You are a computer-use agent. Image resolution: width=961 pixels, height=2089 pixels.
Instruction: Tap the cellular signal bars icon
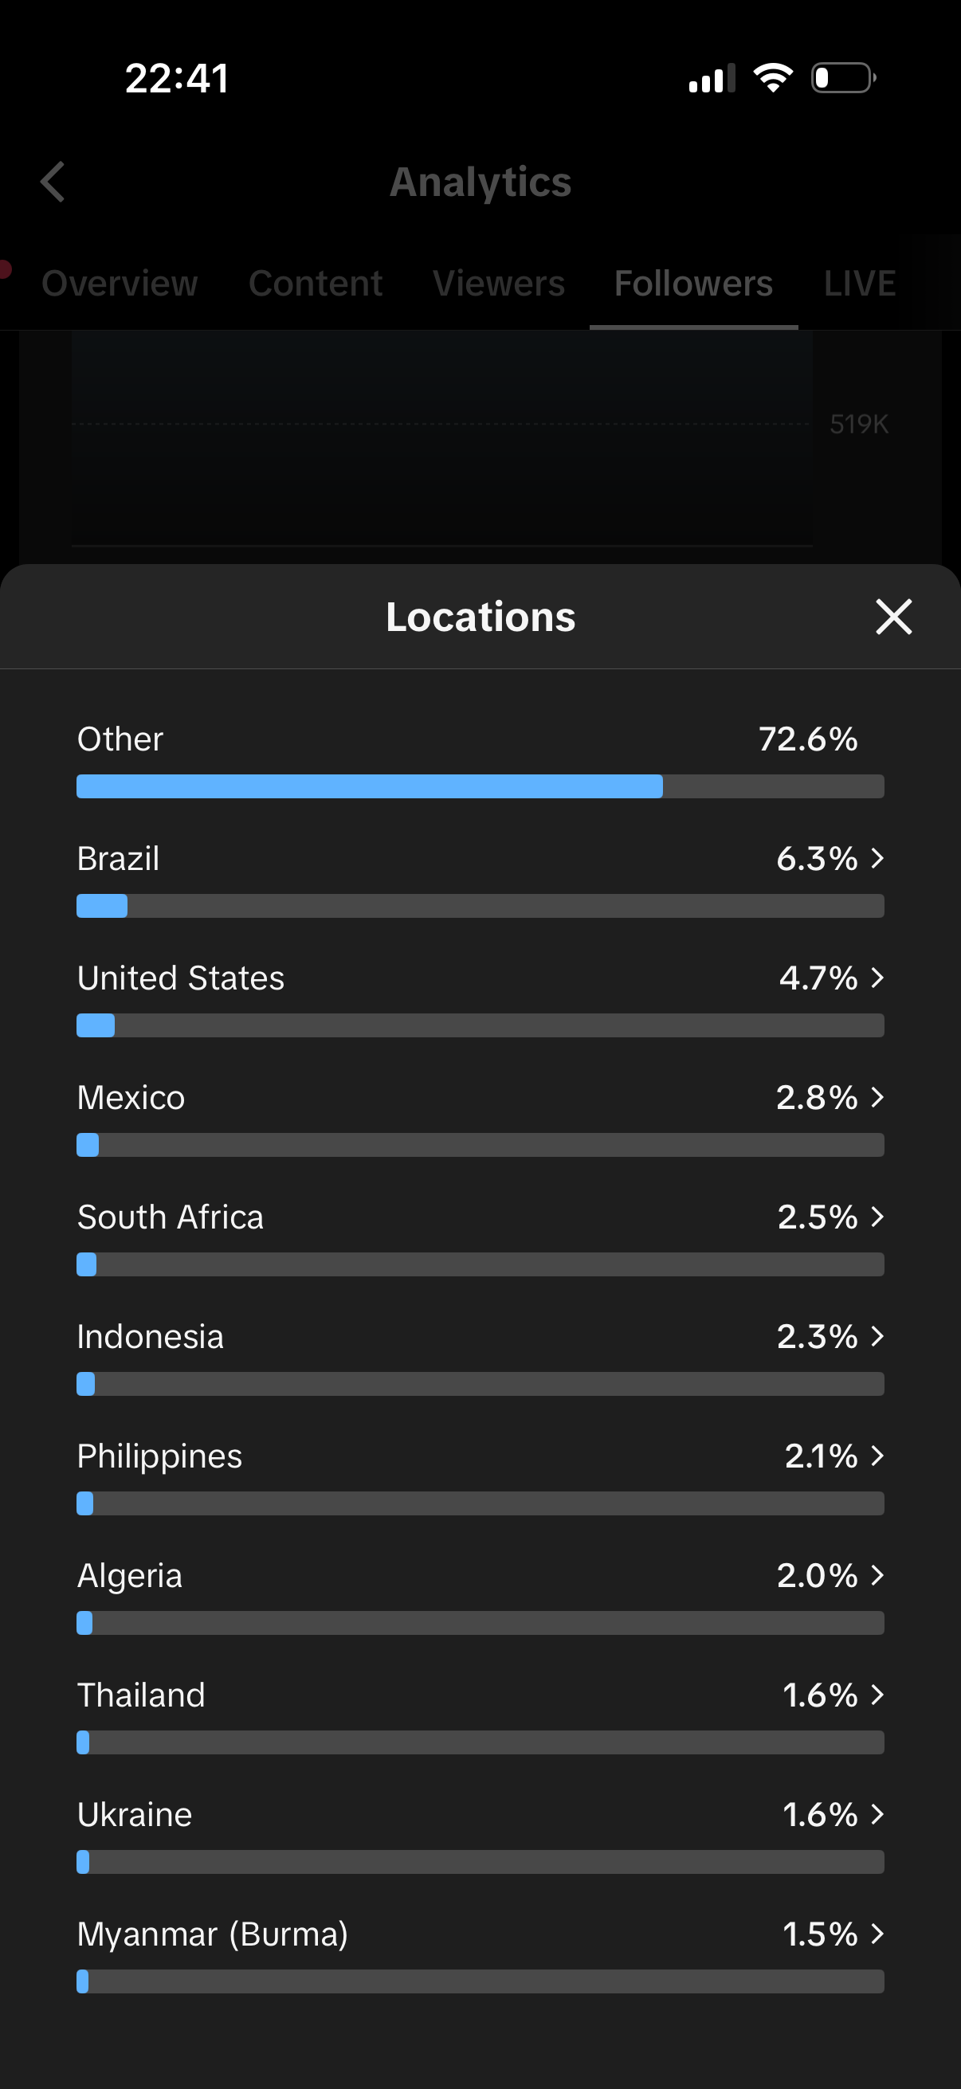coord(712,79)
